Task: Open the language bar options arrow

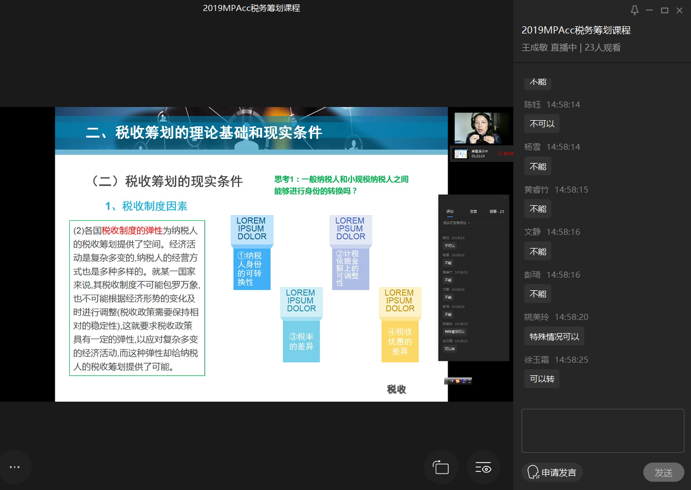Action: click(469, 381)
